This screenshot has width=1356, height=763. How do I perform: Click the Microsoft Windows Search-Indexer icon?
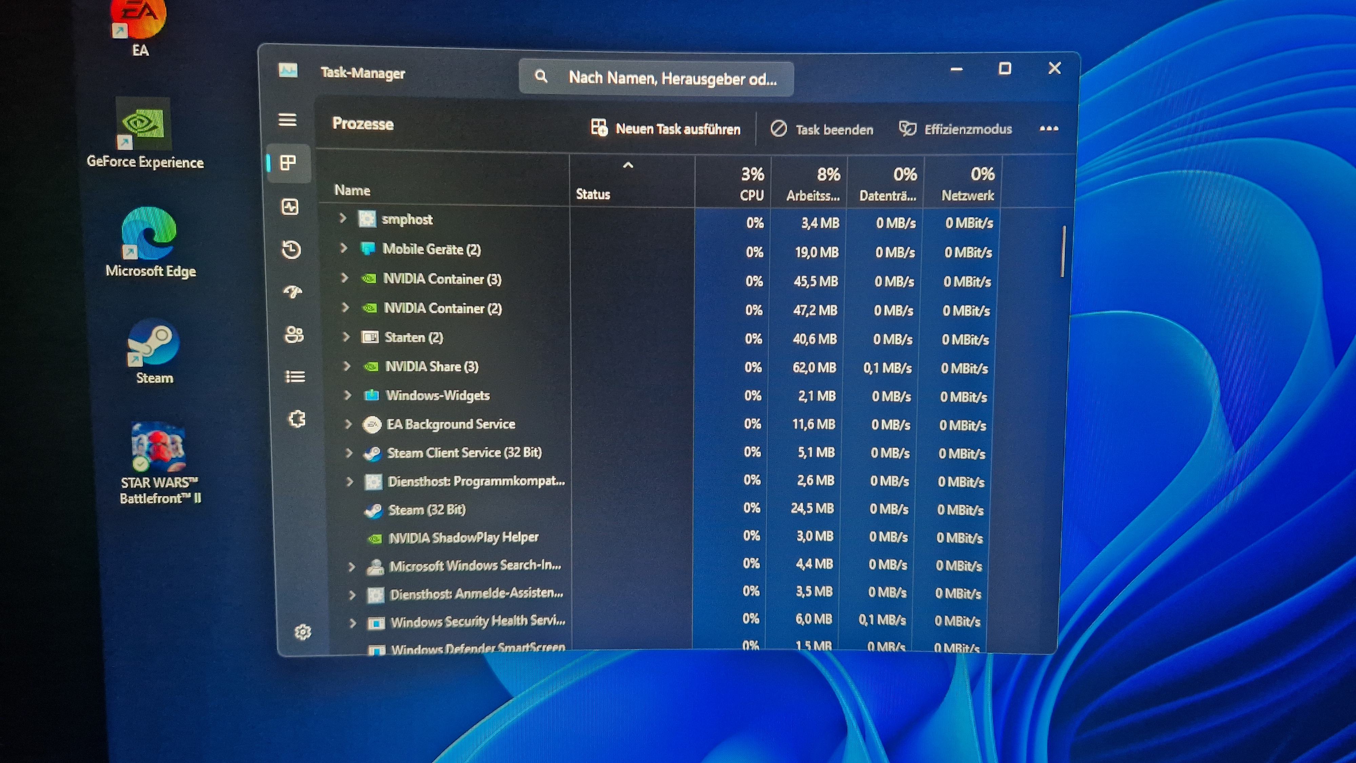point(375,567)
